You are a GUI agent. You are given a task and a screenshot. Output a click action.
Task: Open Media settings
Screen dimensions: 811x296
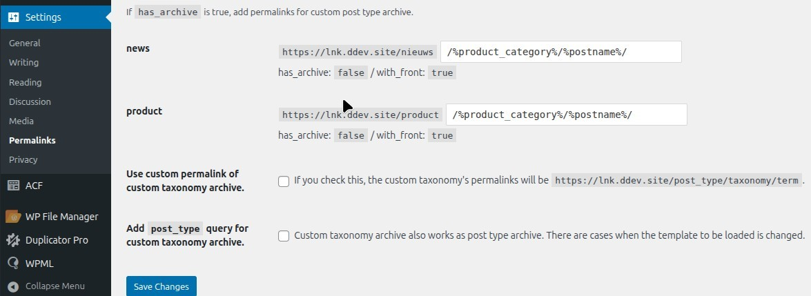tap(21, 121)
